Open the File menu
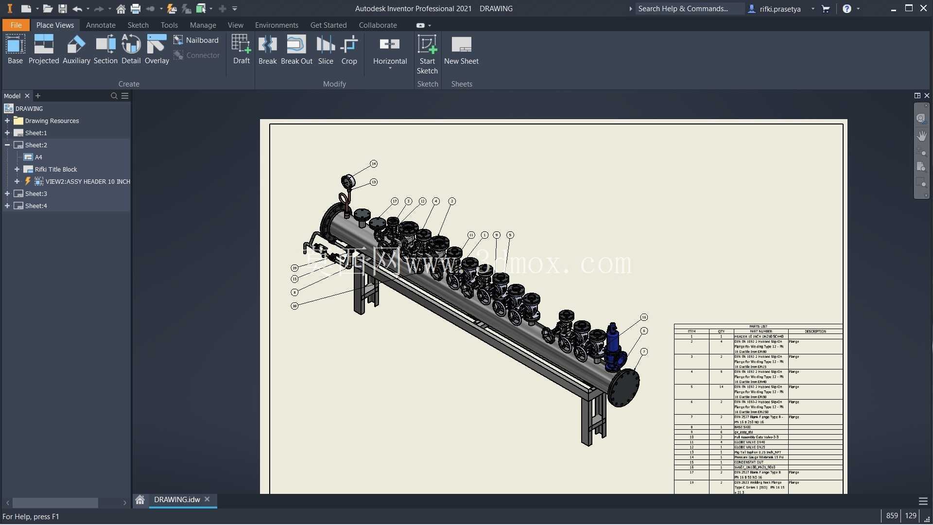933x525 pixels. [x=16, y=25]
